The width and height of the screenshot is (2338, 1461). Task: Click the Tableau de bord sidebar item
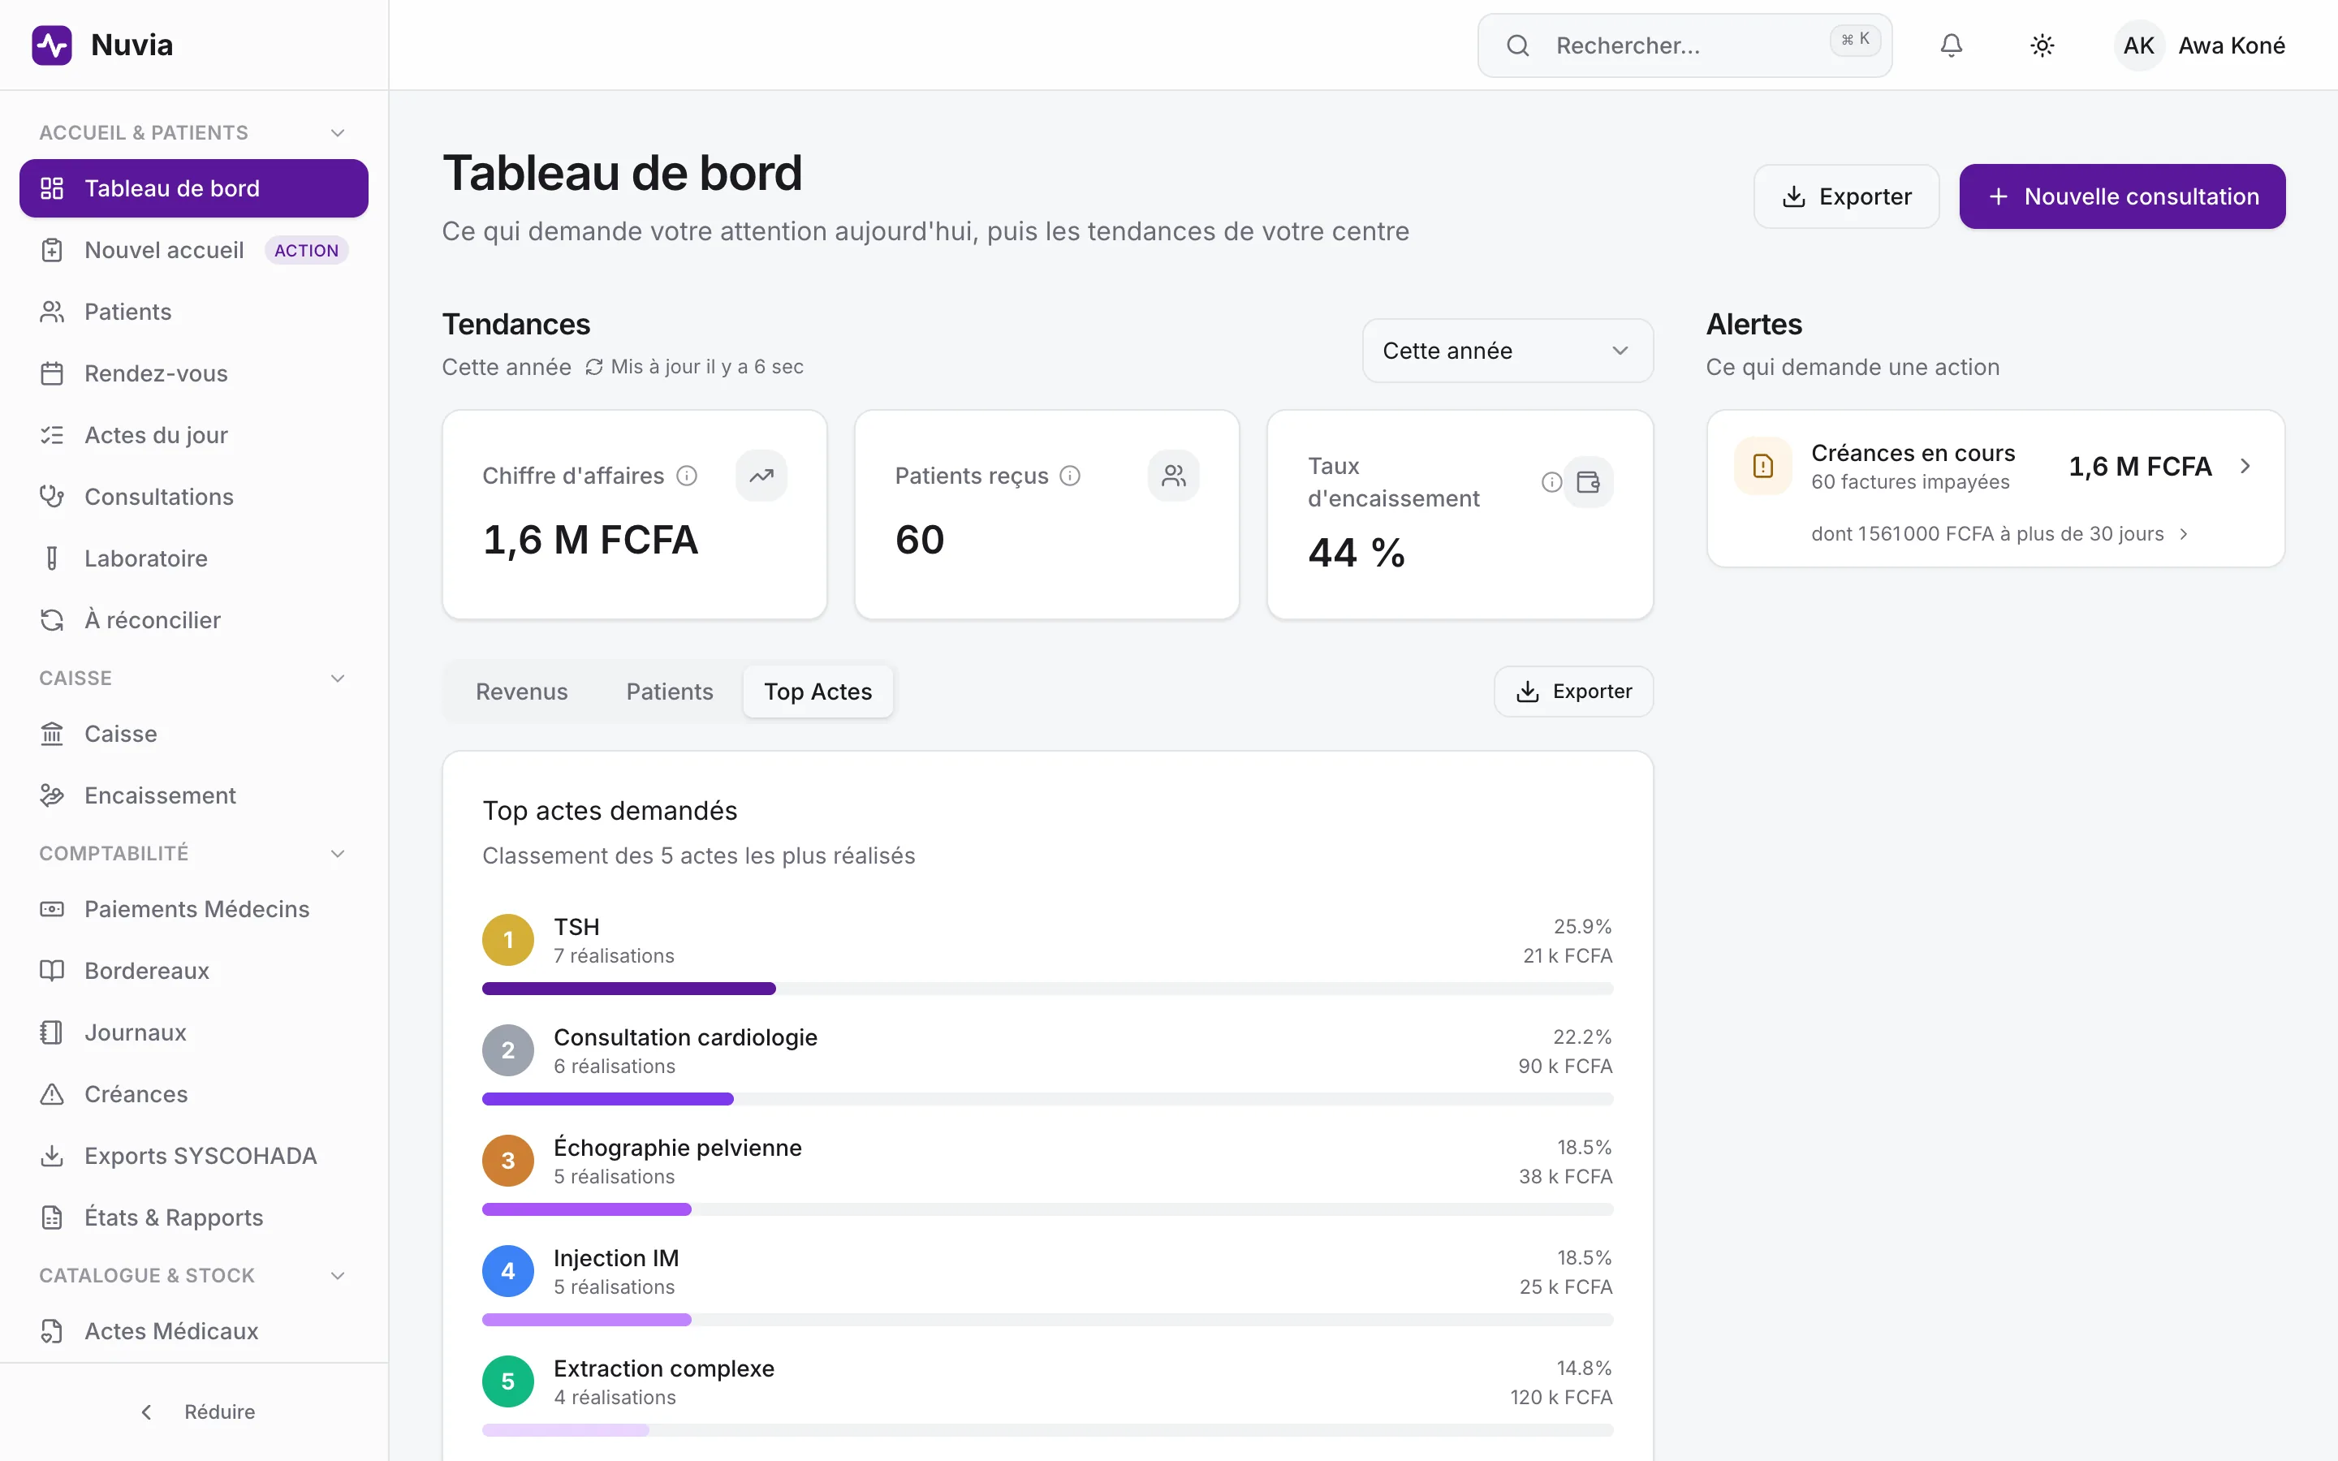(193, 188)
